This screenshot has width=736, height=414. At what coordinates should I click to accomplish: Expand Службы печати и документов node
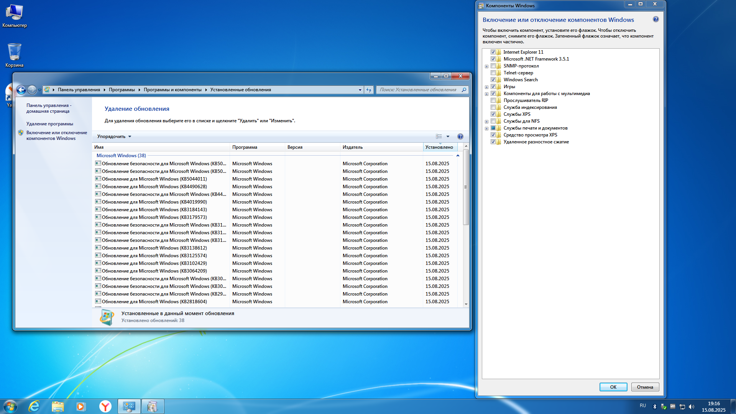tap(486, 128)
